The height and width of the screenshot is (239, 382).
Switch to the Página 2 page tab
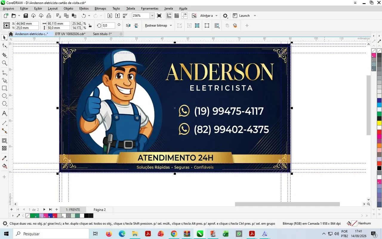tap(100, 210)
